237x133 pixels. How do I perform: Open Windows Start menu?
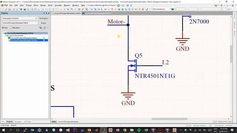[3, 130]
